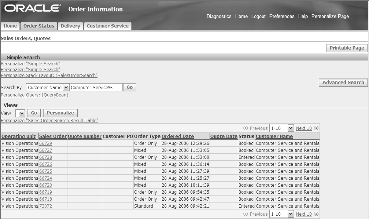Screen dimensions: 369x219
Task: Open Diagnostics in the header
Action: pos(219,16)
